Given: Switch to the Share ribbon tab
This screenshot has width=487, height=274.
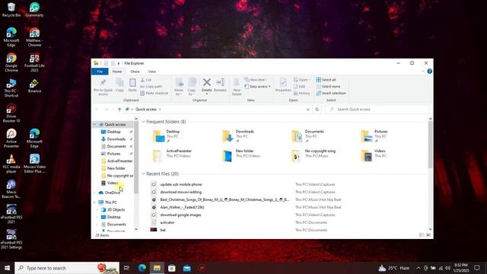Looking at the screenshot, I should click(135, 72).
